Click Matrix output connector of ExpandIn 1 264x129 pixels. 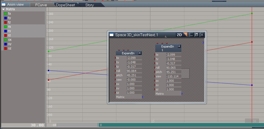[x=182, y=94]
